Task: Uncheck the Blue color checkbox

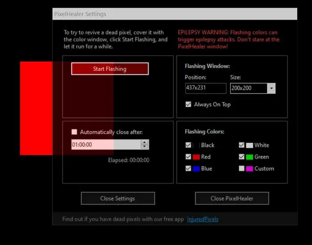Action: [x=188, y=168]
